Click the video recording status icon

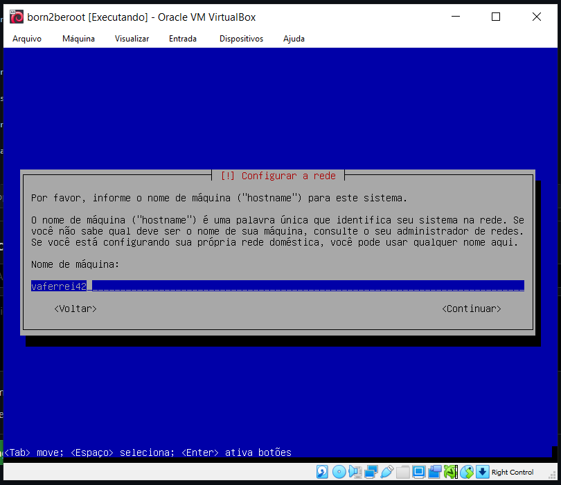(435, 472)
